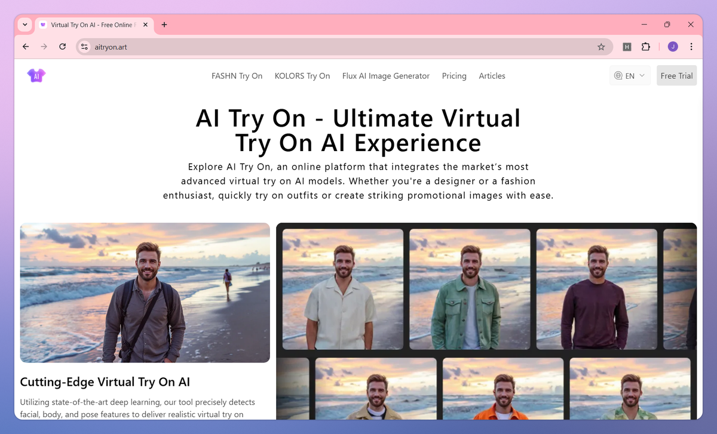
Task: Open the Extensions puzzle icon
Action: (x=646, y=47)
